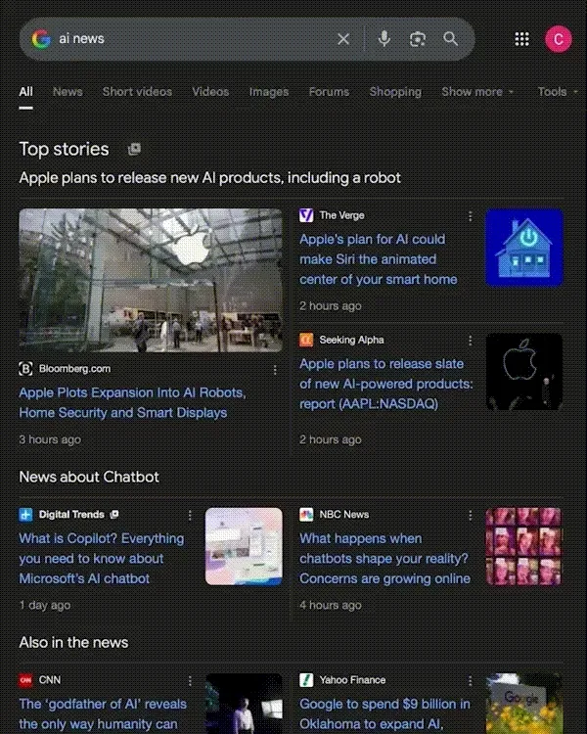The height and width of the screenshot is (734, 587).
Task: Click the Apple Store glass building photo
Action: 151,280
